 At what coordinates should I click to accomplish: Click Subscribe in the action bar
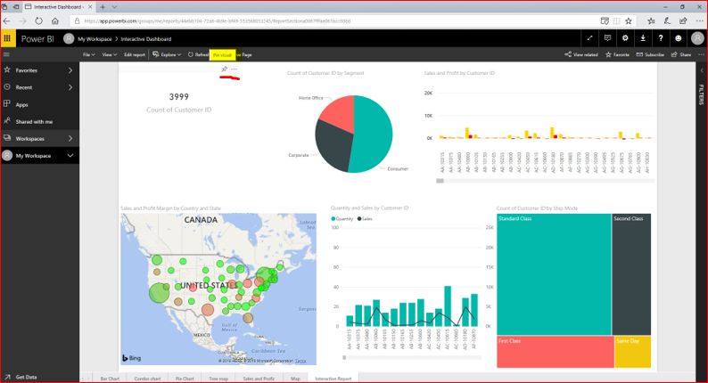[x=650, y=54]
